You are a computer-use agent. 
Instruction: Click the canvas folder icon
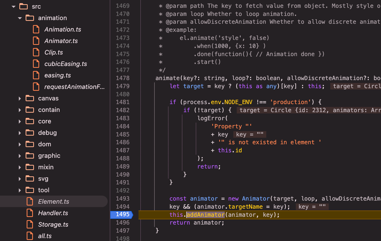click(30, 98)
